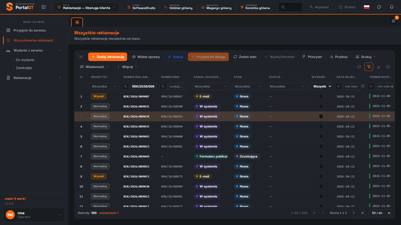Click the Numer RMA szukaj field

tap(178, 86)
